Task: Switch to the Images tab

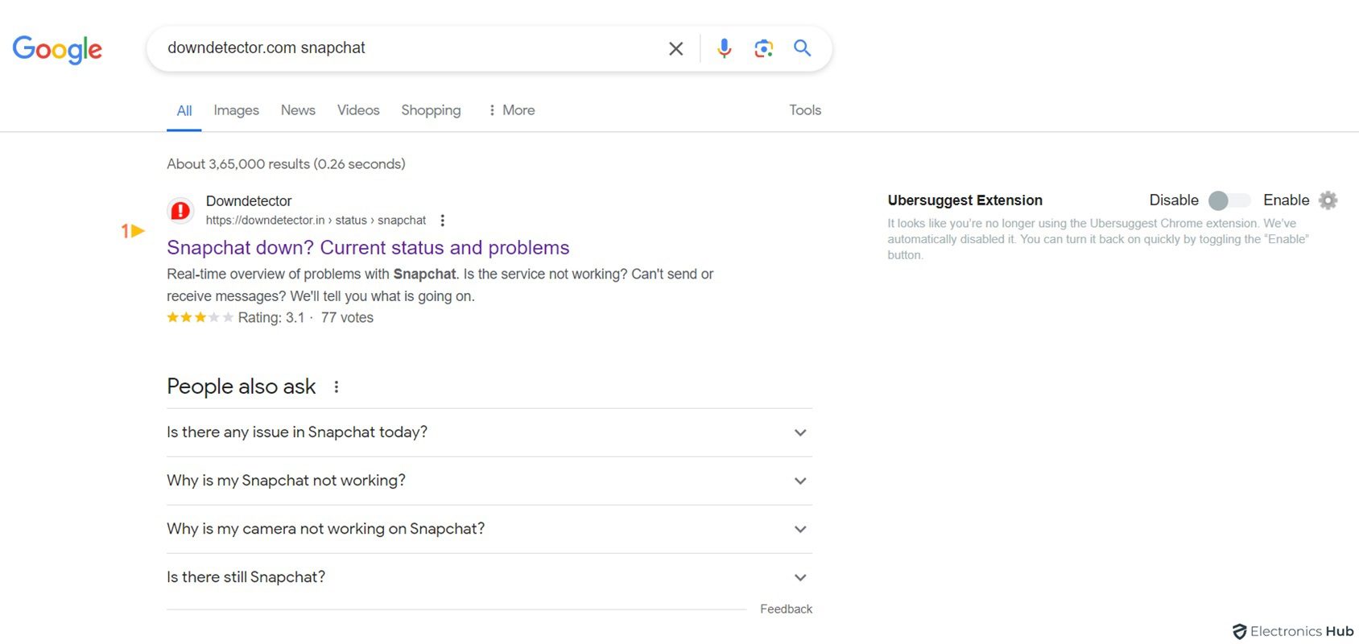Action: tap(236, 110)
